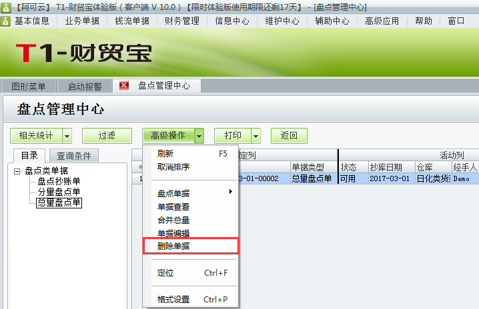The height and width of the screenshot is (309, 479).
Task: Click the menu bar icon beside 基本信息
Action: 5,21
